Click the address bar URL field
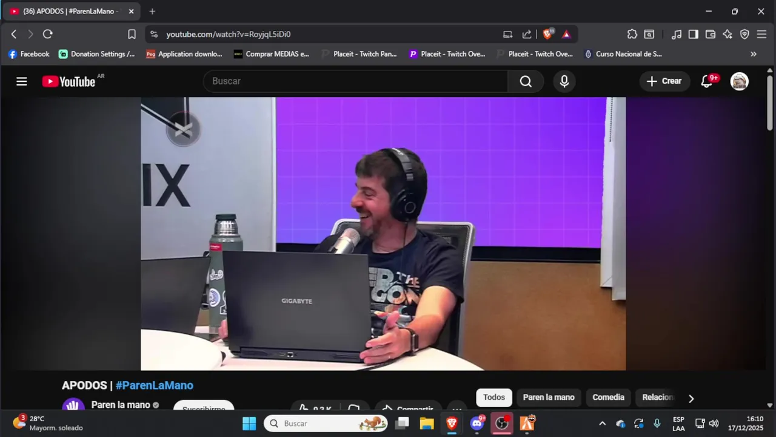 (x=327, y=35)
